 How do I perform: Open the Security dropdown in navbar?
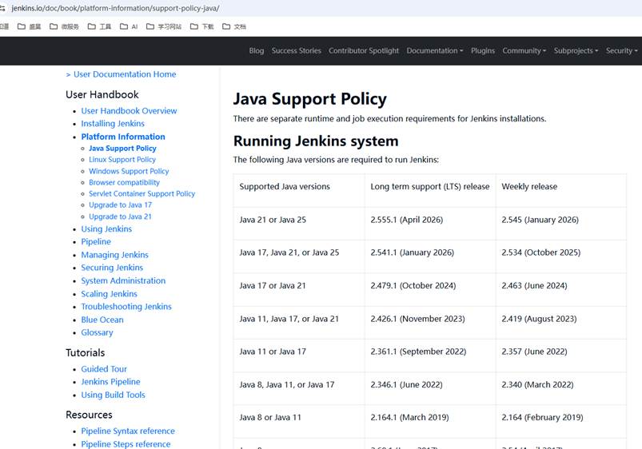621,51
